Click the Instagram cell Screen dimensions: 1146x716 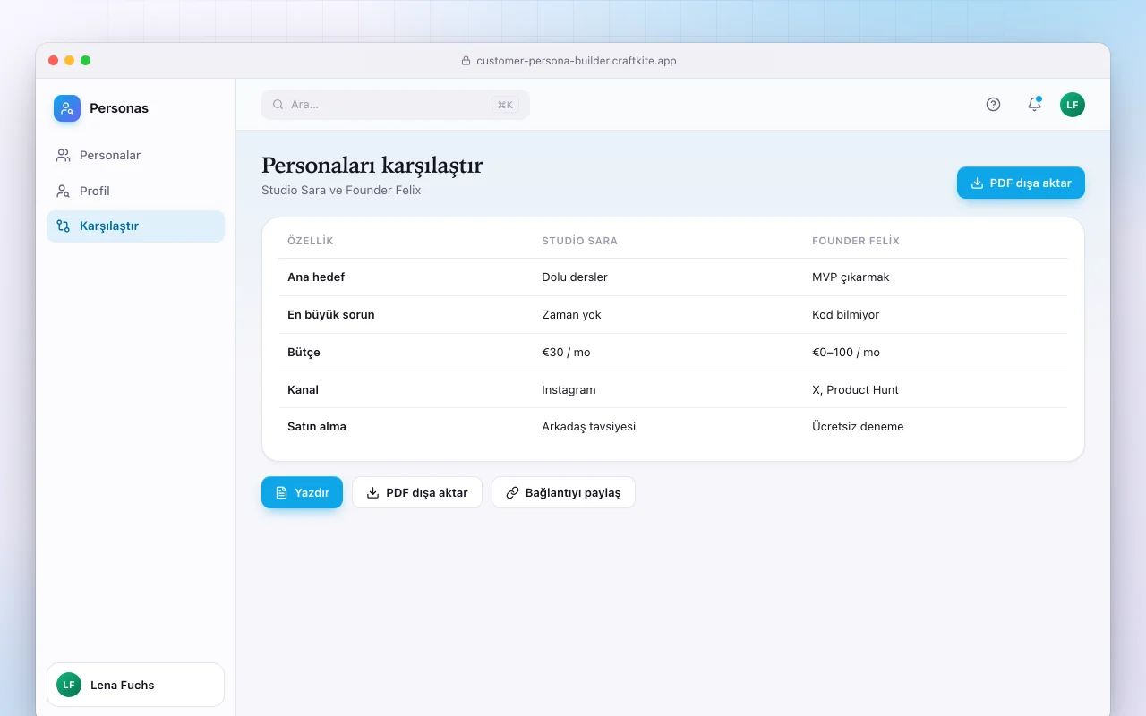pyautogui.click(x=569, y=390)
